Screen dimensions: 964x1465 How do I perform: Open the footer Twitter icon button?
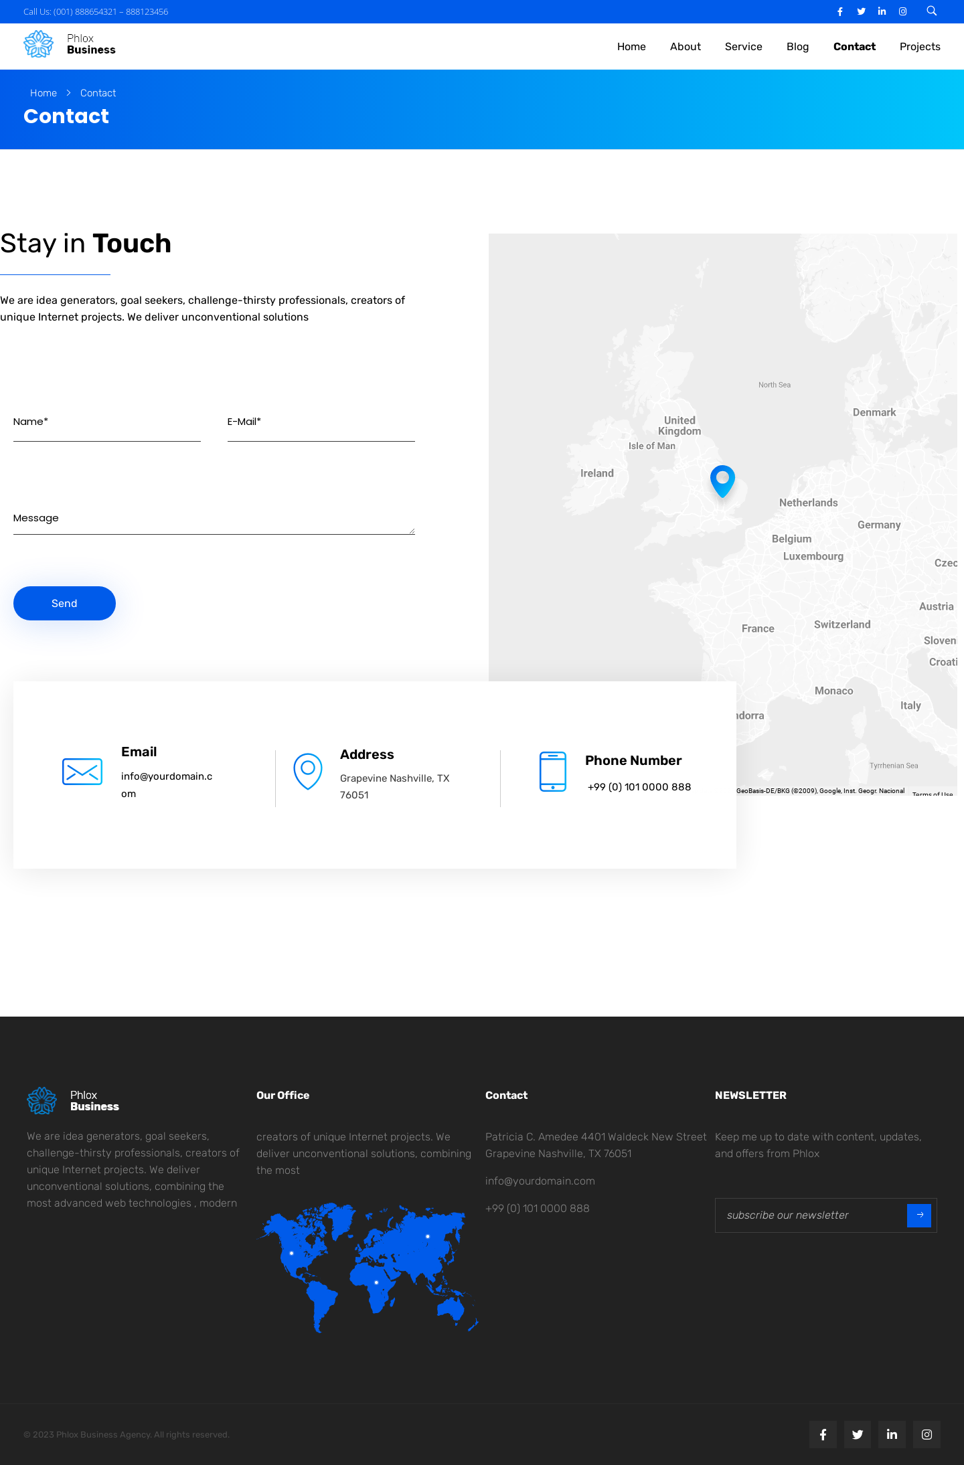(x=857, y=1434)
